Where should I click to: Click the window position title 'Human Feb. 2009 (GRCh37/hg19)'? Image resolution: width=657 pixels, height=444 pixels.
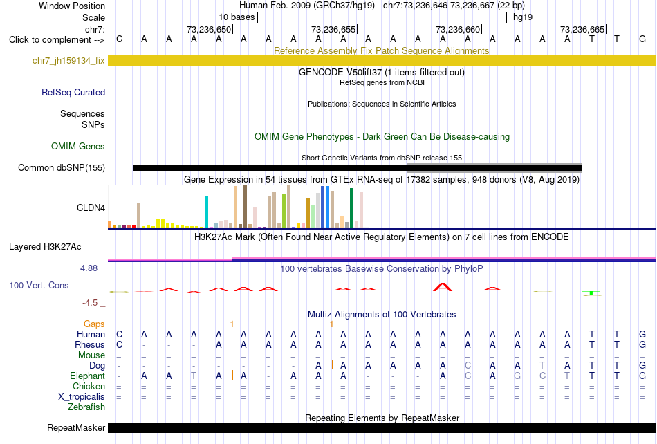coord(308,6)
